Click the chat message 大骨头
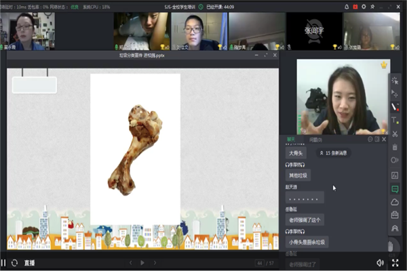The height and width of the screenshot is (271, 407). click(296, 153)
